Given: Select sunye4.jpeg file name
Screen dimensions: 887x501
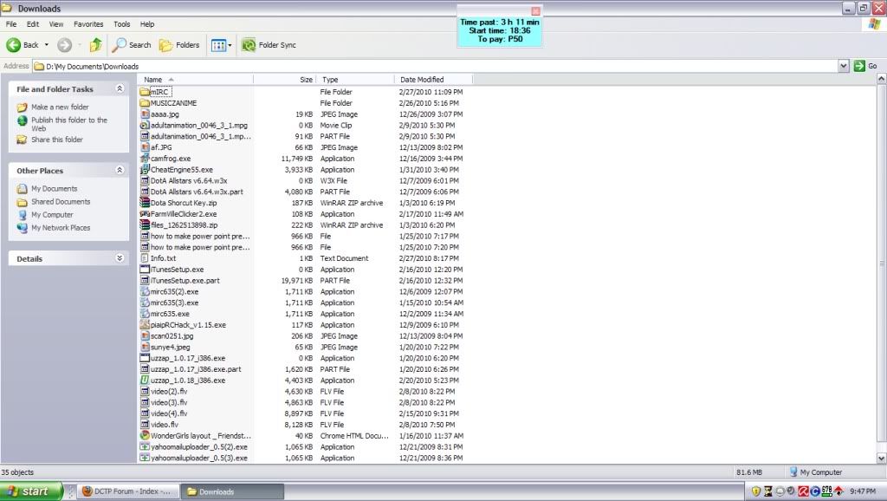Looking at the screenshot, I should (x=171, y=347).
